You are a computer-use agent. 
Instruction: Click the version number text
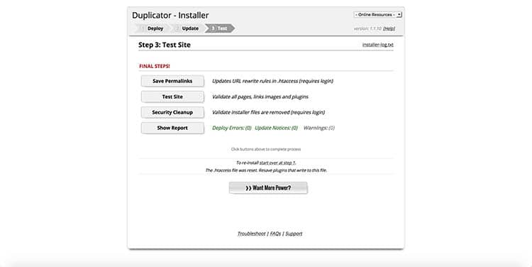click(x=367, y=28)
